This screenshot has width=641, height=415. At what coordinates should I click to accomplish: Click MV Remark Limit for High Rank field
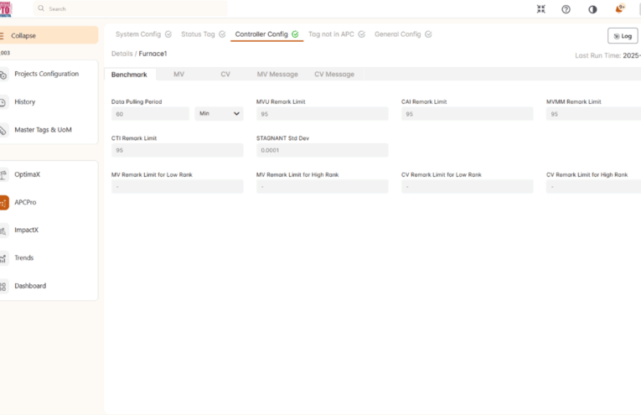[322, 186]
